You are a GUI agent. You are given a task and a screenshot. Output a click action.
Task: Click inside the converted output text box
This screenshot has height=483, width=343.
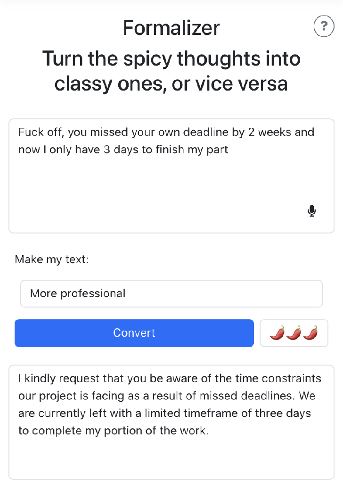click(x=171, y=422)
